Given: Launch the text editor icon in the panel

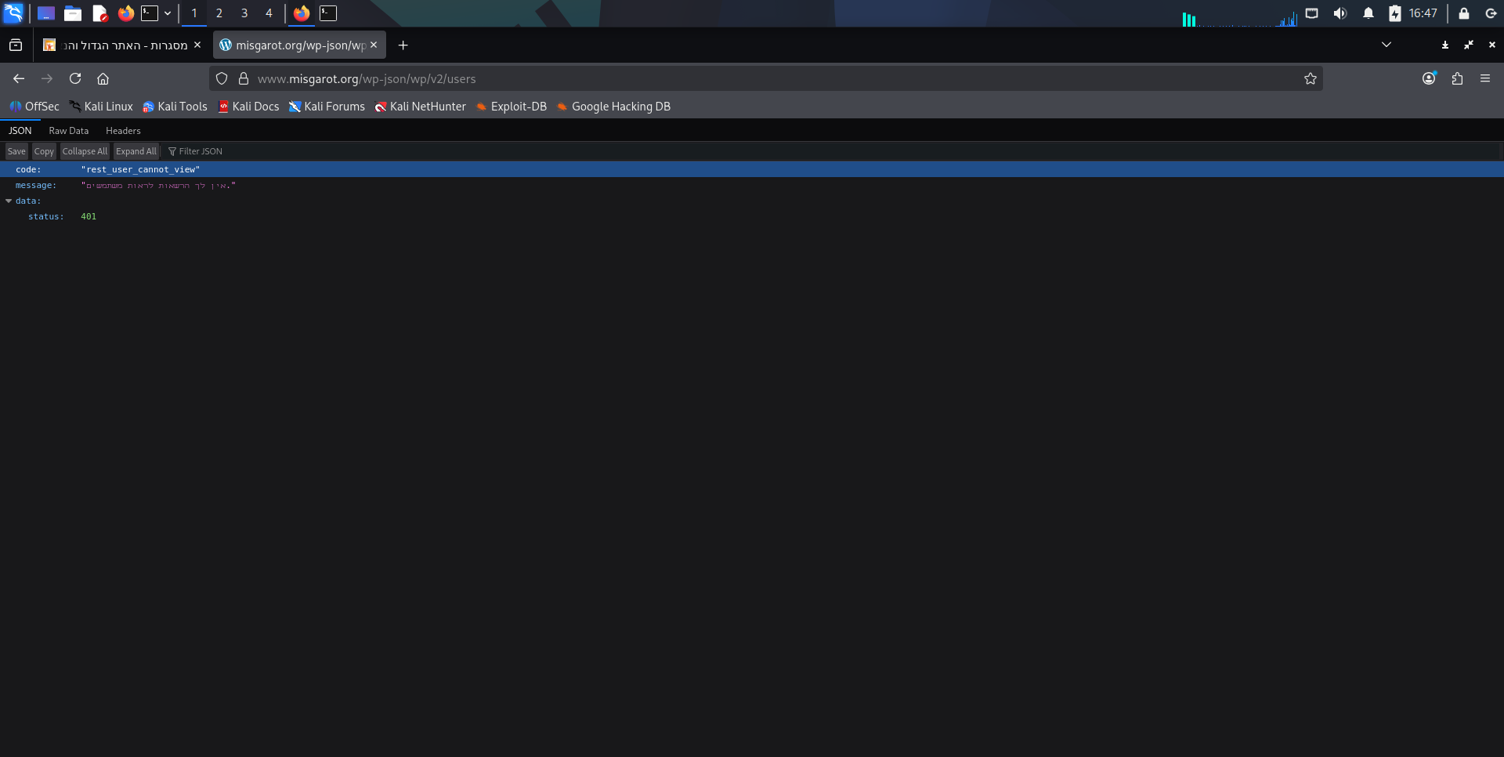Looking at the screenshot, I should 99,13.
